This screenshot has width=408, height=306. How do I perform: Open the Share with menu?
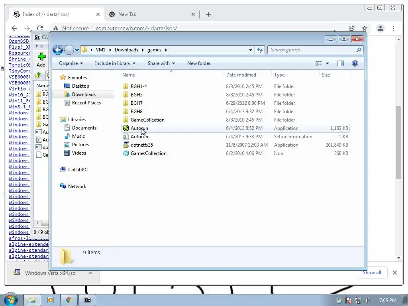[161, 63]
